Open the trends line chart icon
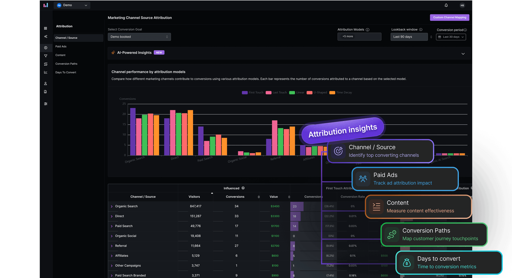 coord(46,72)
